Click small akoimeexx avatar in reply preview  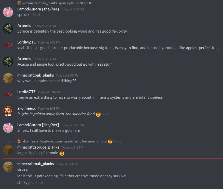click(19, 141)
